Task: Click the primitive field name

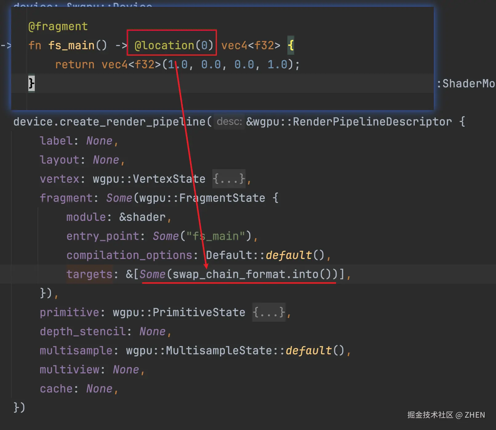Action: click(x=70, y=313)
